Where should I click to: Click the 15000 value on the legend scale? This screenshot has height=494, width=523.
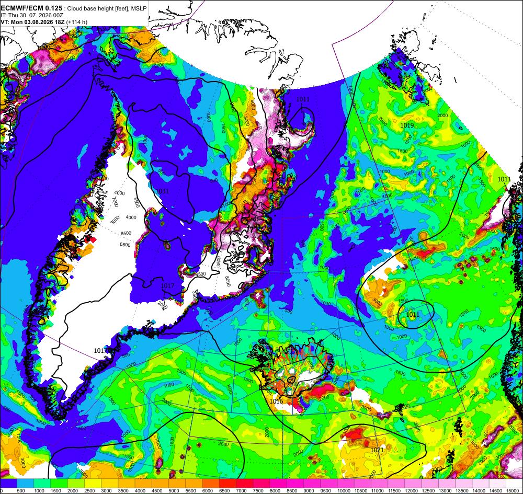click(x=513, y=491)
